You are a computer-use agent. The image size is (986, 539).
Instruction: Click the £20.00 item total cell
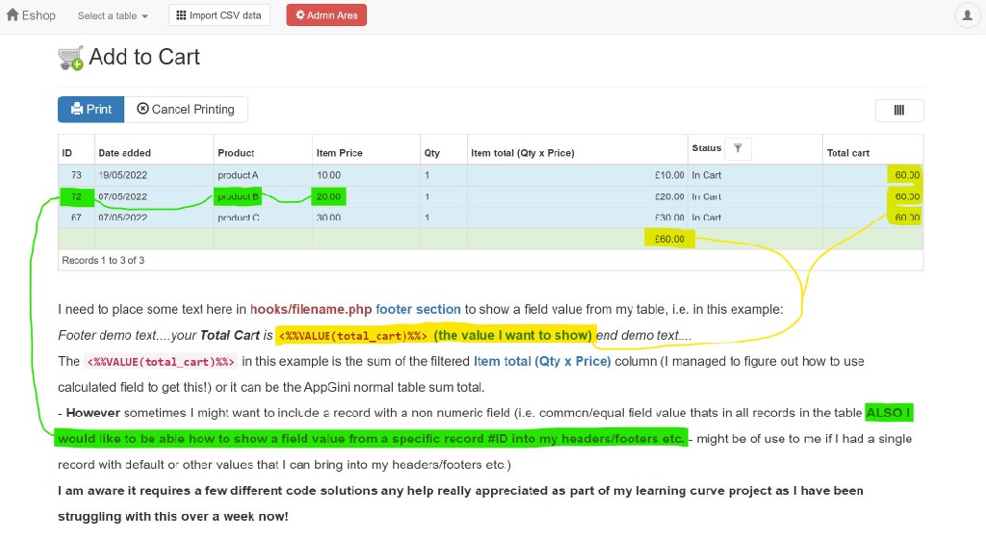[669, 196]
